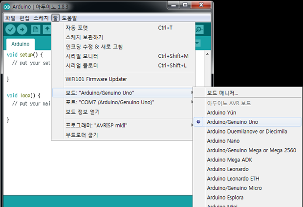Click 부트로더 굽기 menu entry
The height and width of the screenshot is (207, 303).
click(123, 135)
